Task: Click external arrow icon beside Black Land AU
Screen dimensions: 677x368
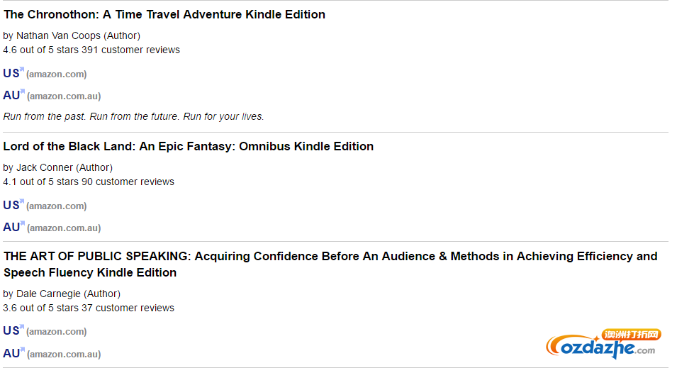Action: [x=23, y=223]
